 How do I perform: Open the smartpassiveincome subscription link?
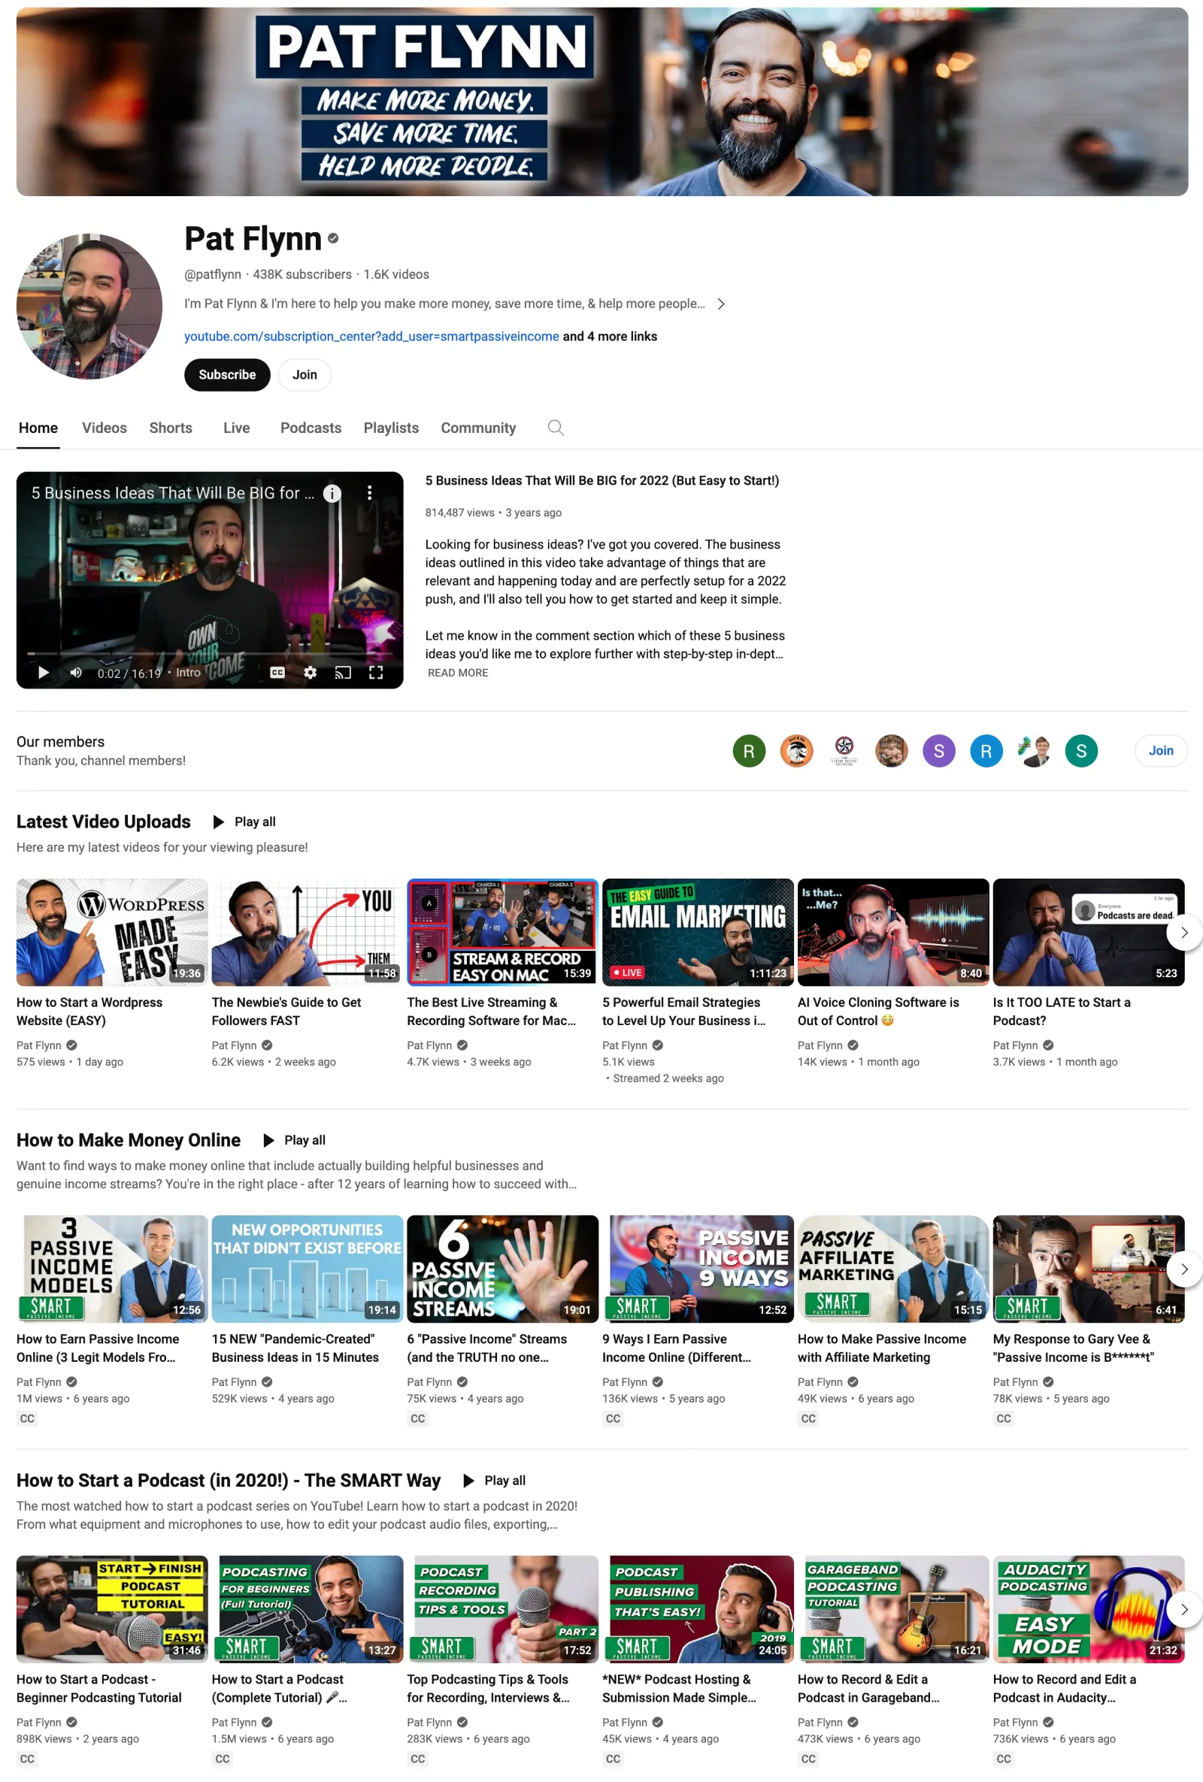371,337
